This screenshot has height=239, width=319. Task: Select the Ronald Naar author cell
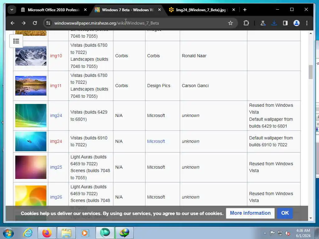[x=213, y=56]
